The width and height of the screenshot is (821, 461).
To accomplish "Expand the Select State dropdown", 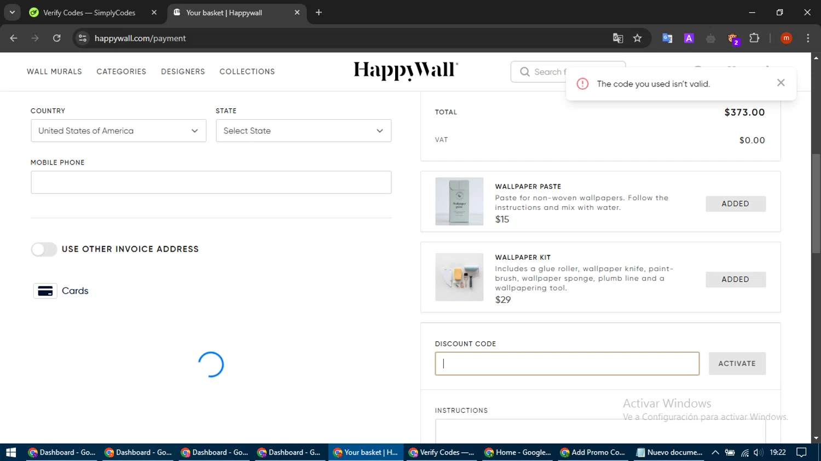I will (303, 131).
